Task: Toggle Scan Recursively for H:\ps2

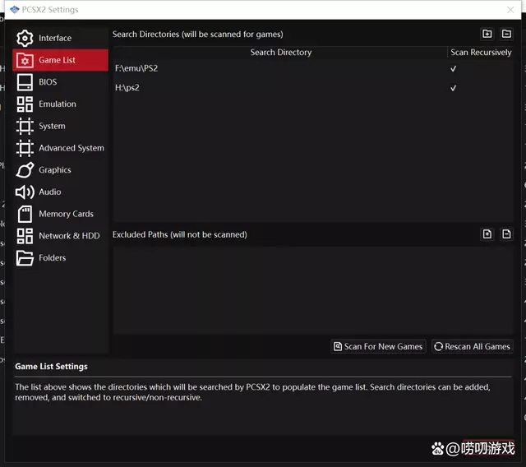Action: pos(453,88)
